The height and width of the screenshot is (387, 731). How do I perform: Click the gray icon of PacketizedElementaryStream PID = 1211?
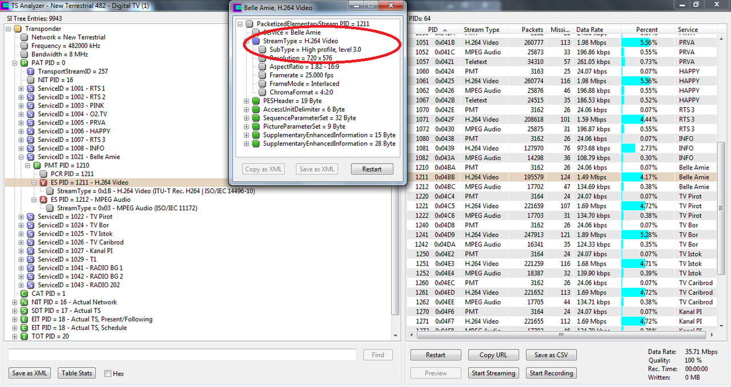point(250,24)
